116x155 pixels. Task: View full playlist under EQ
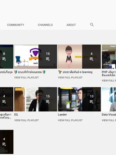point(27,120)
